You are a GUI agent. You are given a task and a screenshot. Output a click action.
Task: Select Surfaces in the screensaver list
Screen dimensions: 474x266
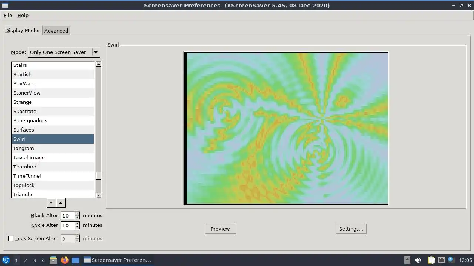53,130
